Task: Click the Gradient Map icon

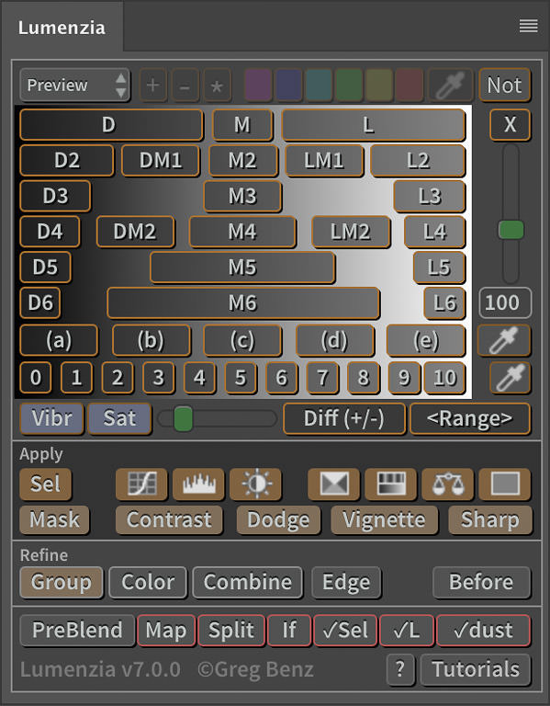Action: coord(390,484)
